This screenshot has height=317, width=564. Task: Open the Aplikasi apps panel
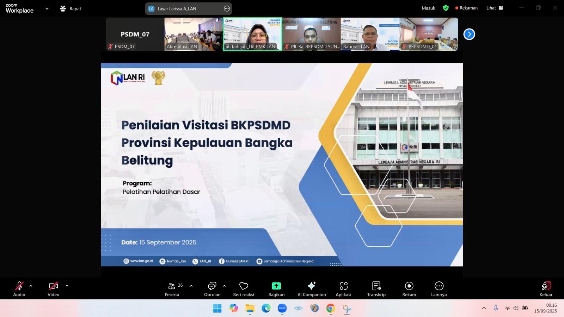click(x=343, y=289)
